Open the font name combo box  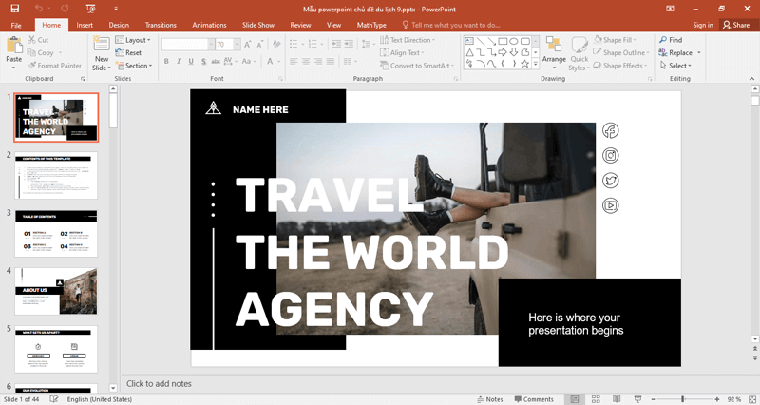pyautogui.click(x=187, y=44)
